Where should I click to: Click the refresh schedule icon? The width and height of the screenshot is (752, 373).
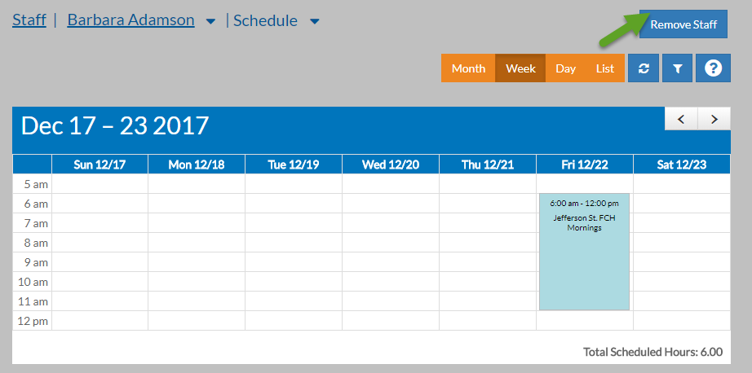(644, 69)
